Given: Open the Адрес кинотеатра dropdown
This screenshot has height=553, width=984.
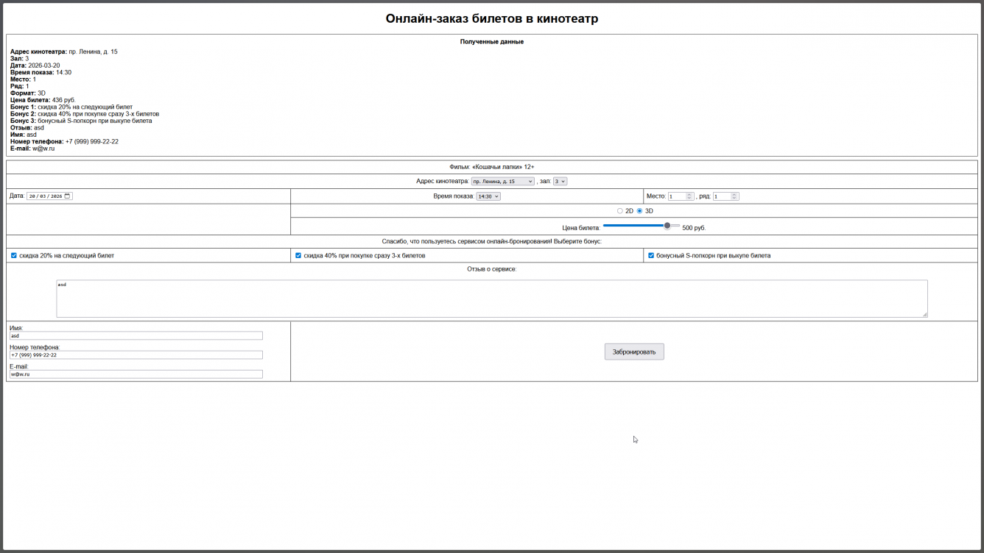Looking at the screenshot, I should 502,181.
